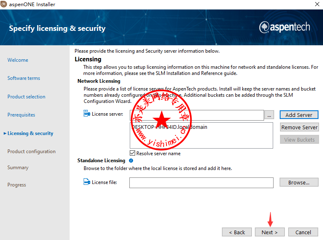Click the arrow marker beside Licensing & security
Viewport: 323px width, 240px height.
[5, 133]
